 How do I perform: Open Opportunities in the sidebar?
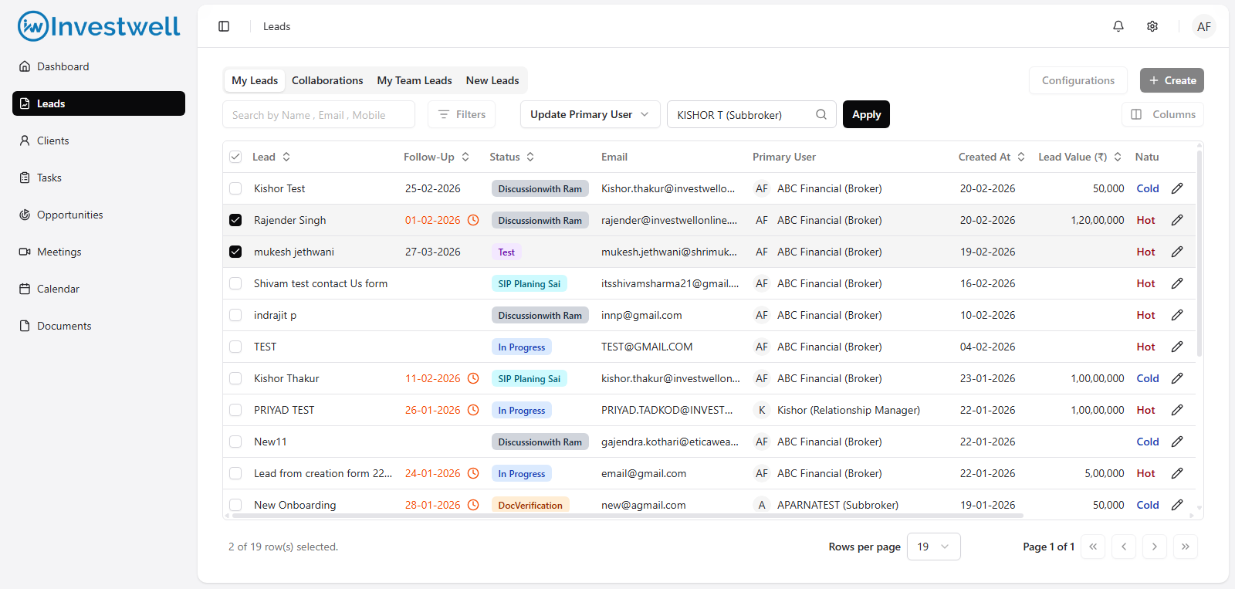click(x=99, y=215)
